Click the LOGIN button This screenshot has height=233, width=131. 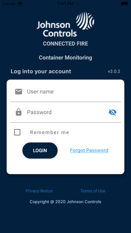pyautogui.click(x=40, y=150)
